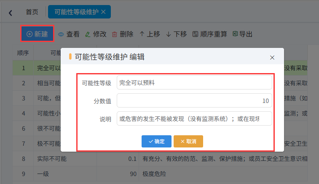
Task: Click the checkmark icon on 确定
Action: pyautogui.click(x=151, y=142)
